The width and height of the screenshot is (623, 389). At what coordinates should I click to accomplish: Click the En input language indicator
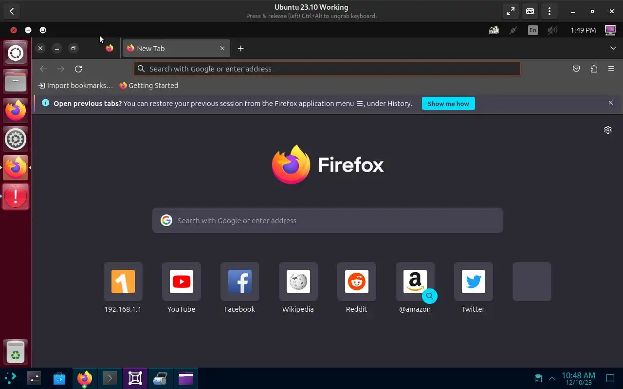(533, 30)
